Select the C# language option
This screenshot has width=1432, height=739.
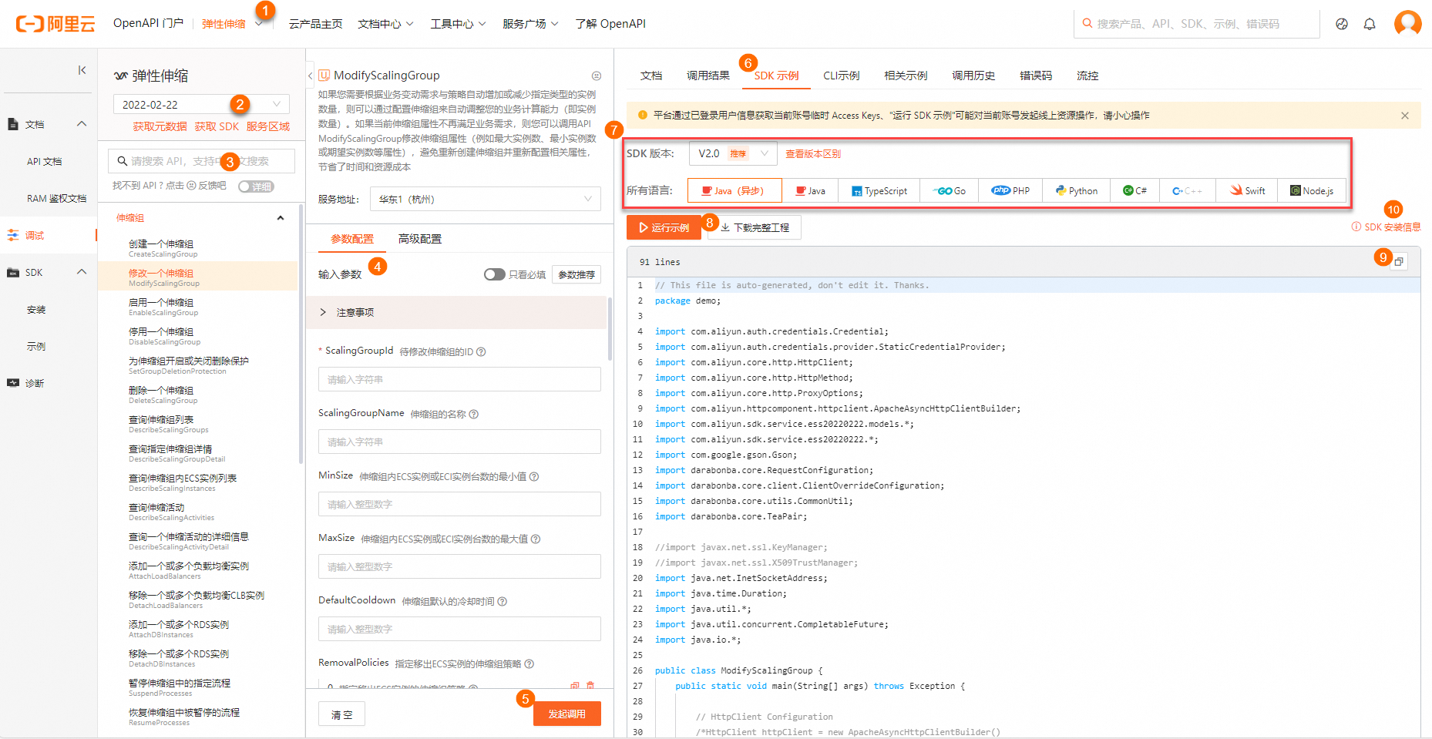pyautogui.click(x=1135, y=190)
